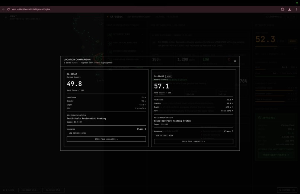The height and width of the screenshot is (194, 300).
Task: Click the 49.8 vent score
Action: 74,84
